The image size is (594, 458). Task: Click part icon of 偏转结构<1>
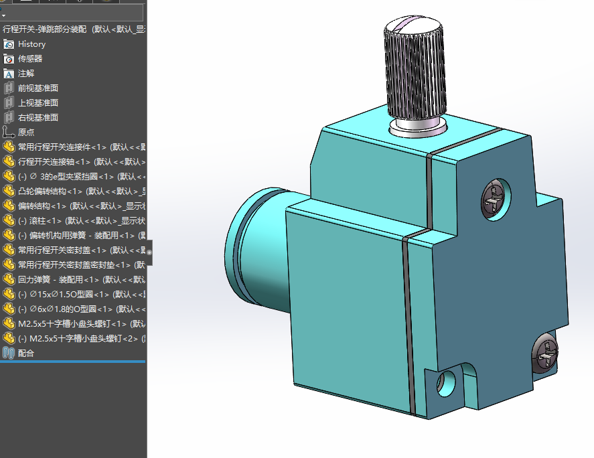(x=8, y=206)
